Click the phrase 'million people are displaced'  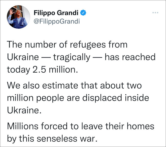tap(64, 98)
